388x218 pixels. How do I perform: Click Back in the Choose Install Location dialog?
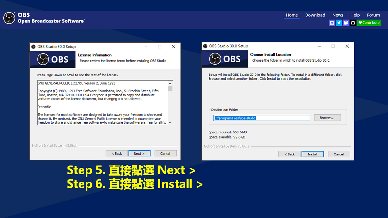point(290,154)
